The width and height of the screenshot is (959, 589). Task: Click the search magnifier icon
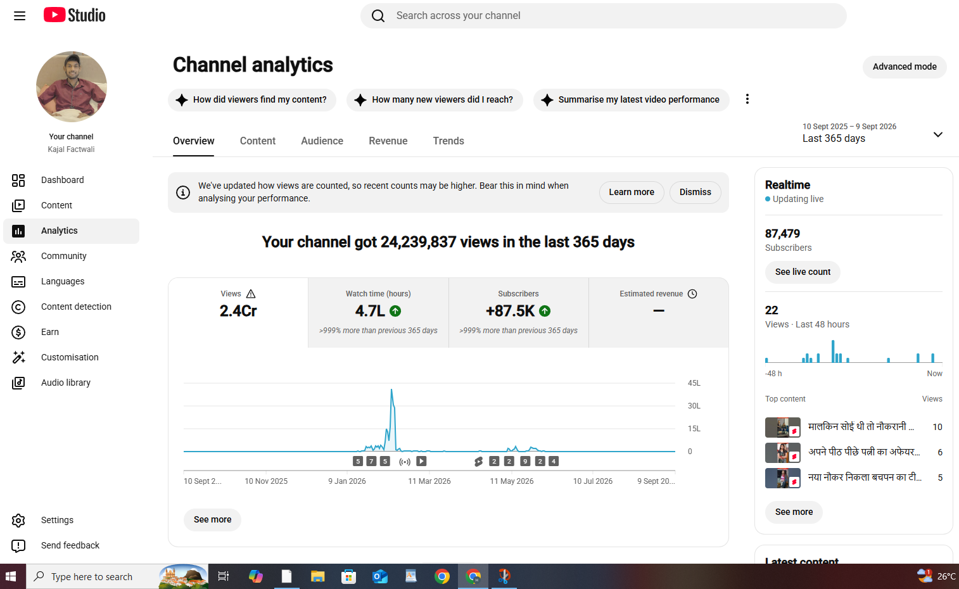pos(378,16)
